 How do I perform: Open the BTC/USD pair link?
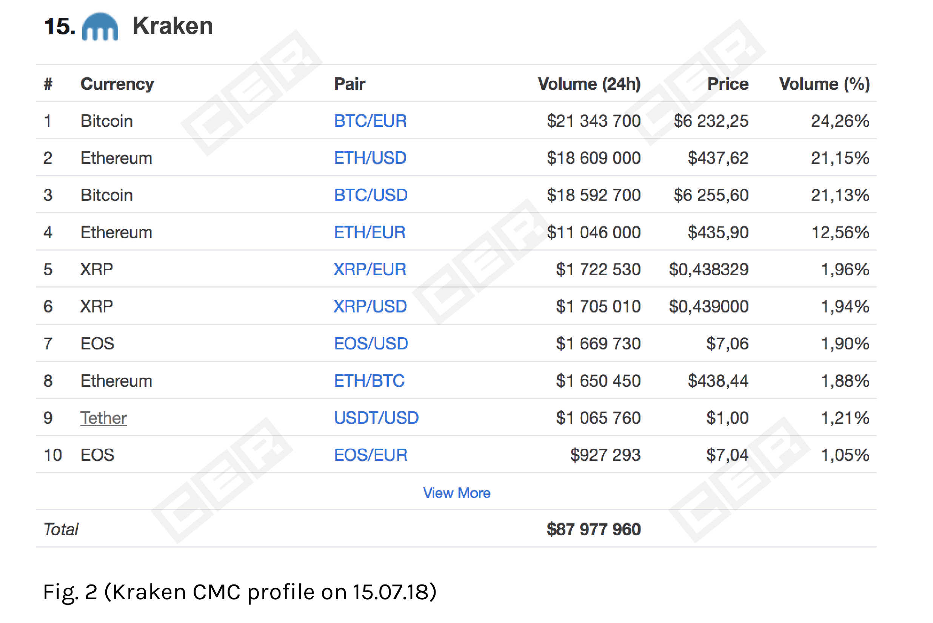point(370,195)
